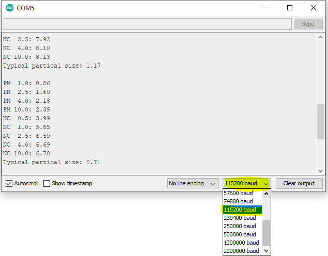Image resolution: width=328 pixels, height=256 pixels.
Task: Select 74880 baud from the list
Action: (x=242, y=201)
